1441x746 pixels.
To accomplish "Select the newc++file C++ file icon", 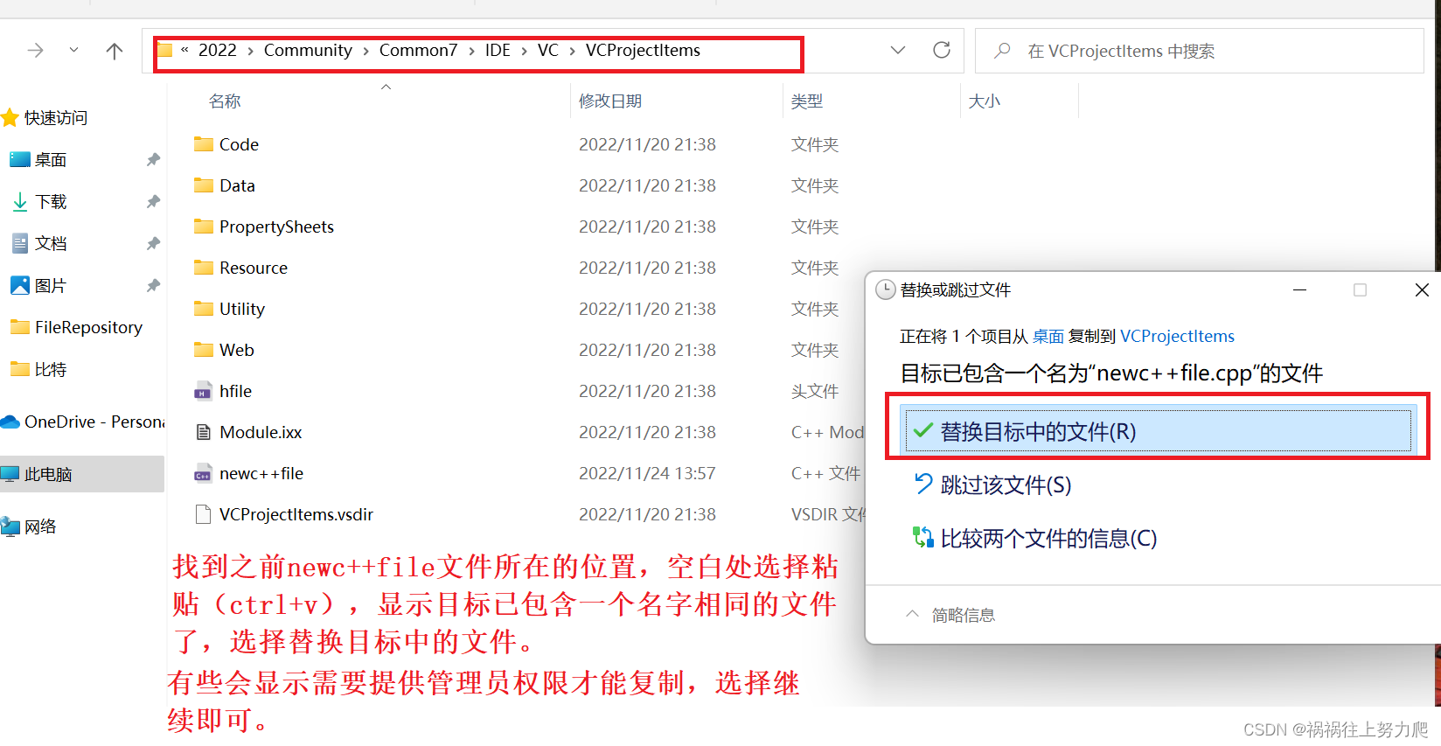I will tap(203, 473).
